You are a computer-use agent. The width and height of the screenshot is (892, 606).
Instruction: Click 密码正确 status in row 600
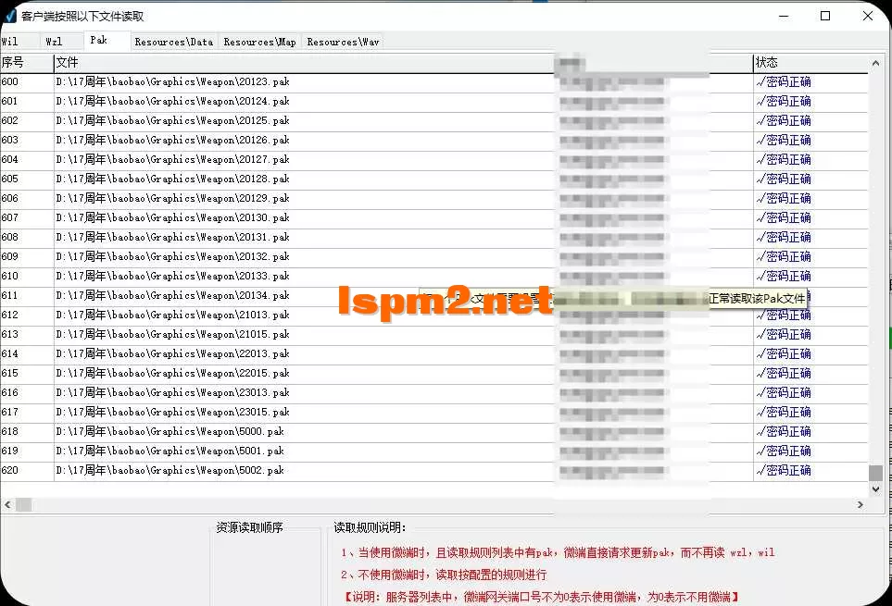784,81
